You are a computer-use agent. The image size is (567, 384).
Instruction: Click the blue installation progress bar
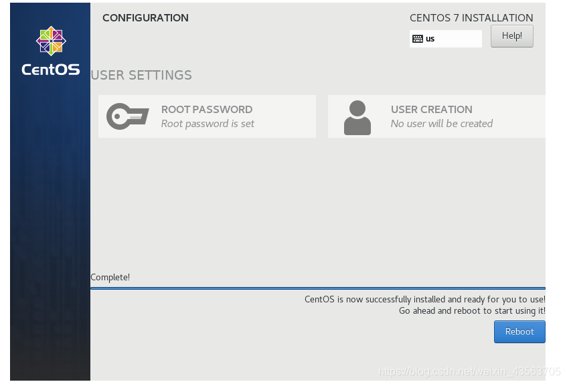tap(318, 288)
